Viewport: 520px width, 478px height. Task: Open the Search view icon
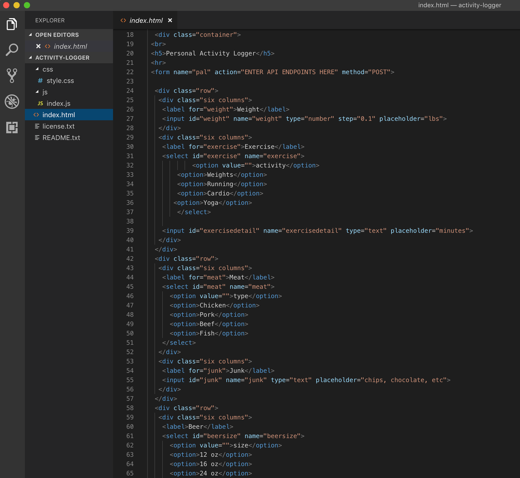(x=12, y=50)
